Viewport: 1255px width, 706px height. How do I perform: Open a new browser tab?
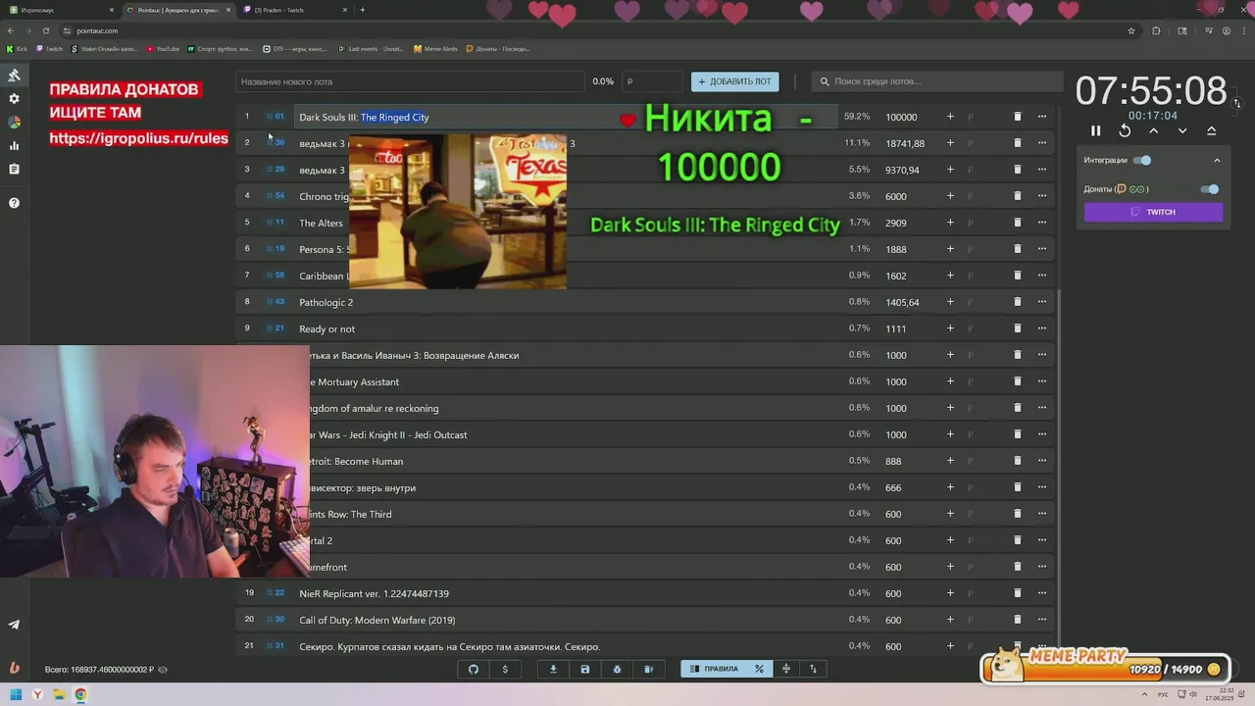pos(363,10)
